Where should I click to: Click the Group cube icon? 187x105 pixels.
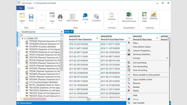point(85,15)
